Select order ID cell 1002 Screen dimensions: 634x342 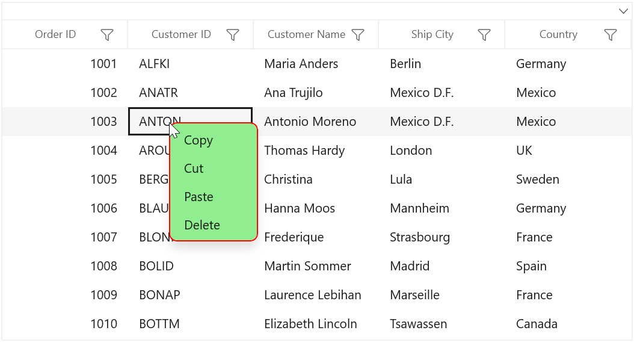click(x=65, y=93)
